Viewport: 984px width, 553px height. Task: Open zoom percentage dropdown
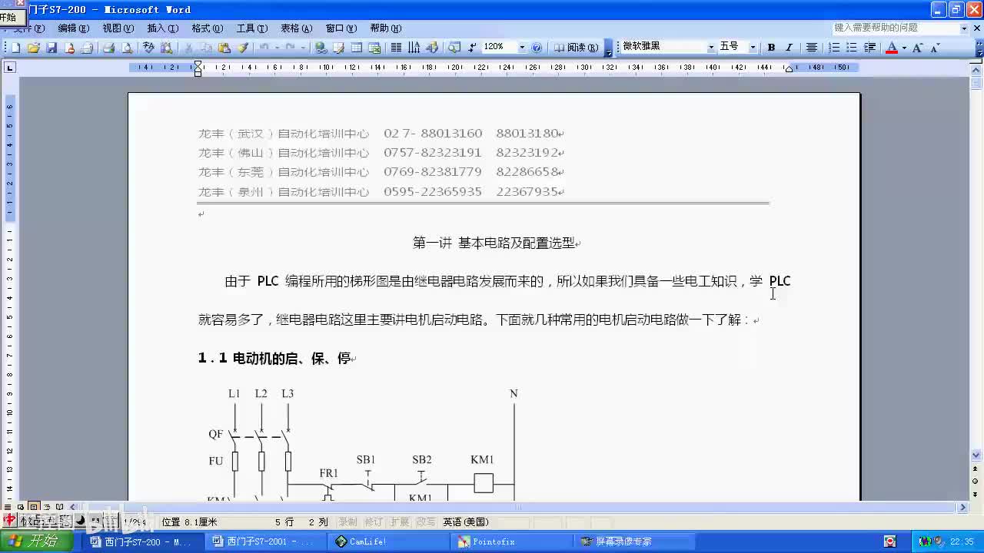pos(522,48)
